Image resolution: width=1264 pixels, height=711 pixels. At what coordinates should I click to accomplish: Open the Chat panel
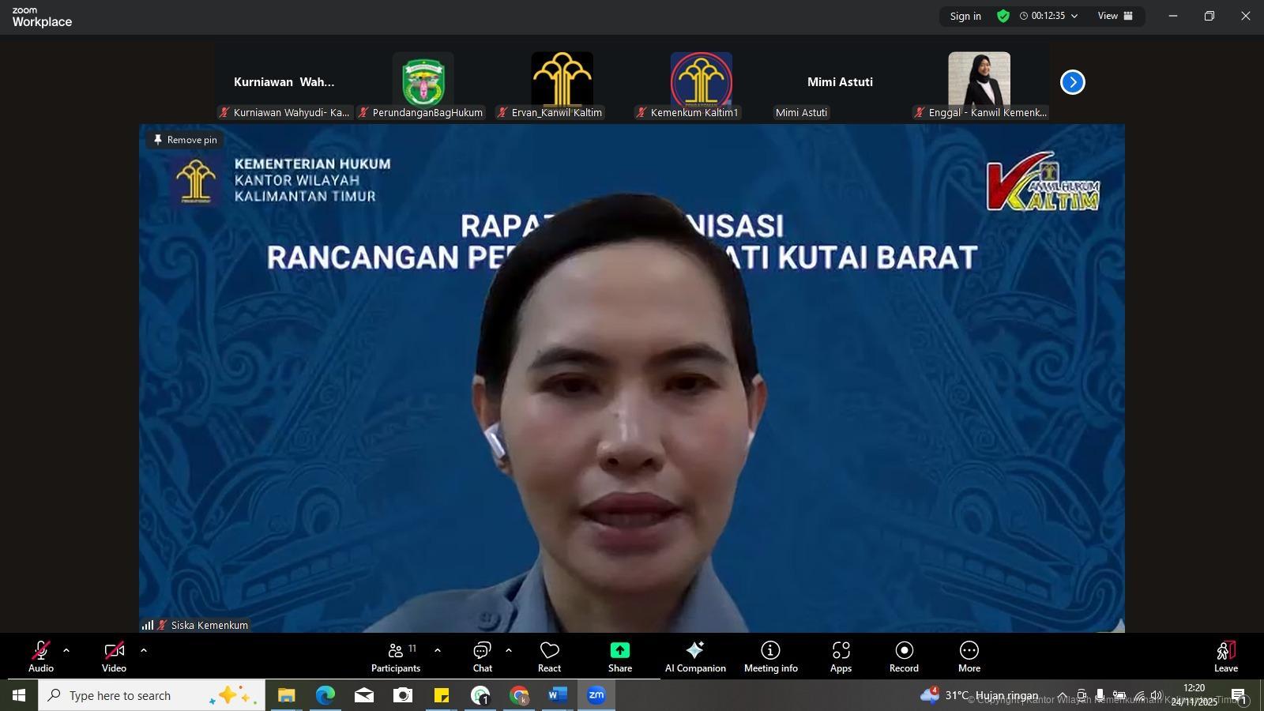[482, 656]
